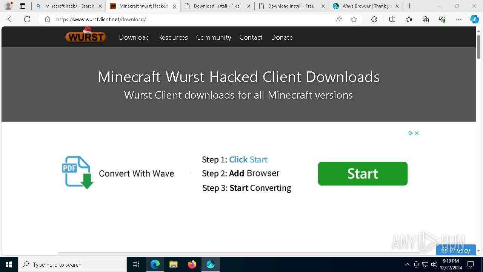Click the Read aloud icon

click(339, 19)
